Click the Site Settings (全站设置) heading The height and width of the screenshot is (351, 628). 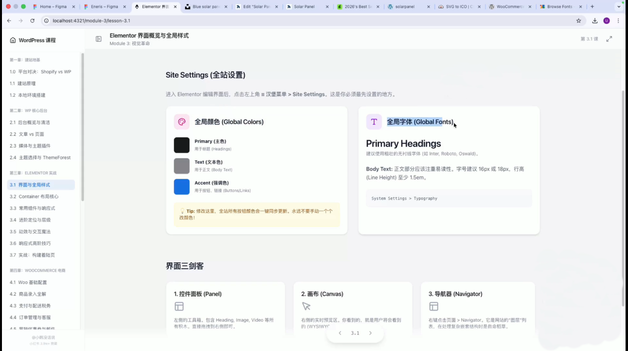point(205,75)
